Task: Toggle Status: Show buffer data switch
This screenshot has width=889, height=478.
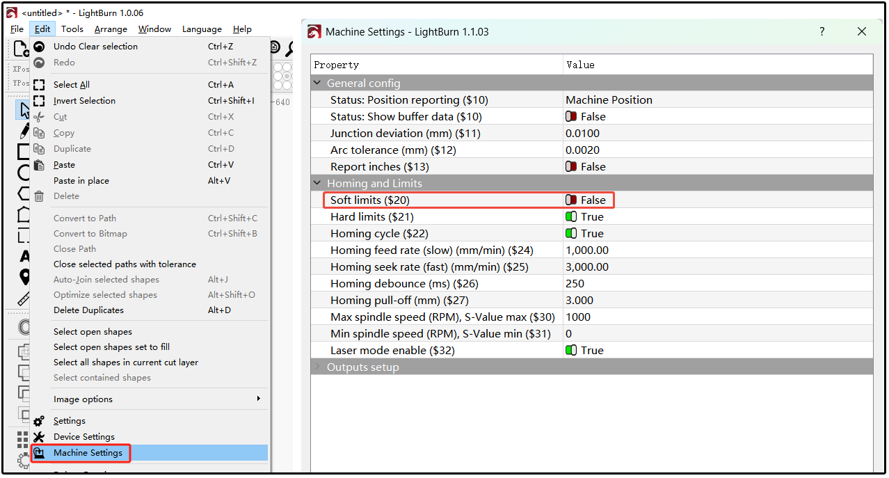Action: [x=571, y=117]
